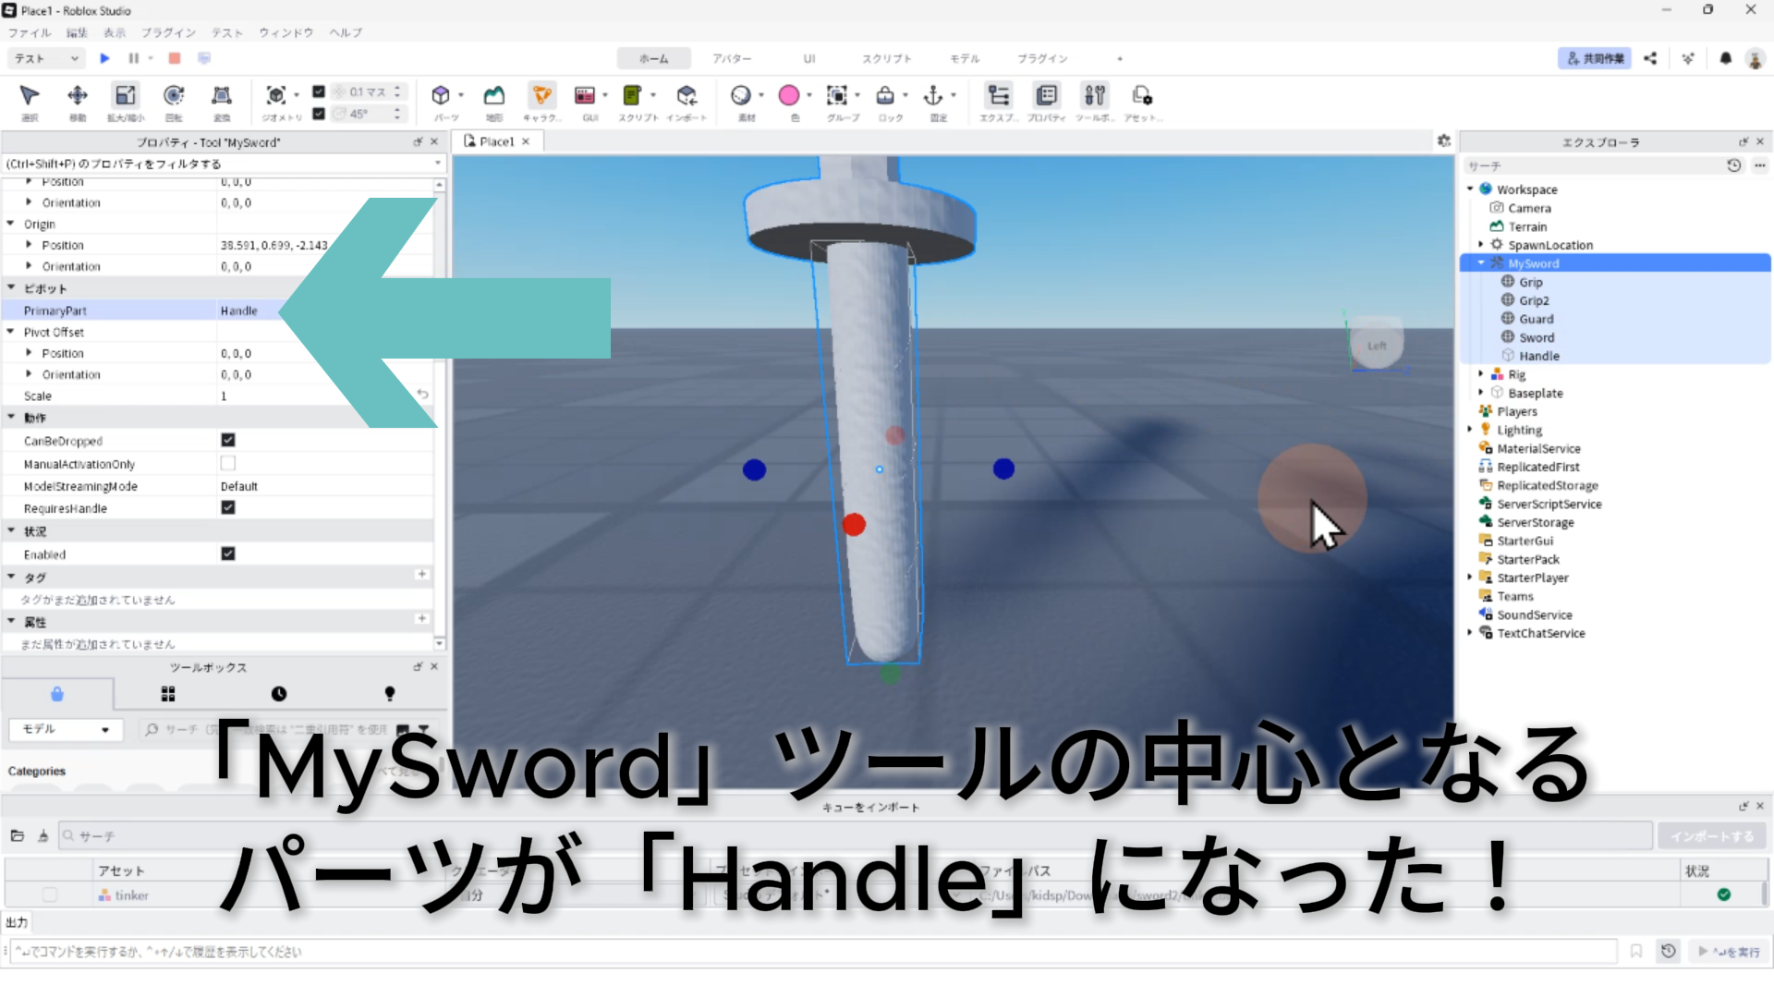Collapse the MySword tree node
The height and width of the screenshot is (998, 1774).
[1481, 263]
